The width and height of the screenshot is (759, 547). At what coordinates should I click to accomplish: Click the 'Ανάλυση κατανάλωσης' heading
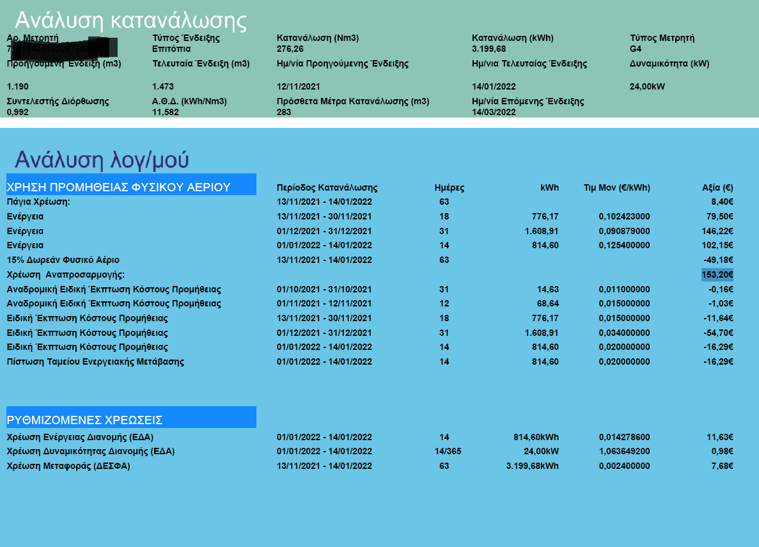tap(130, 21)
